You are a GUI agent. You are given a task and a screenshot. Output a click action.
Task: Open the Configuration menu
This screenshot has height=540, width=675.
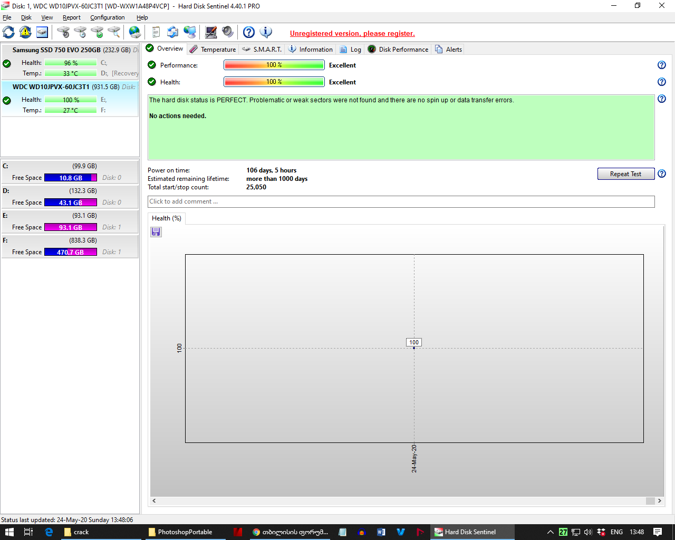coord(108,17)
